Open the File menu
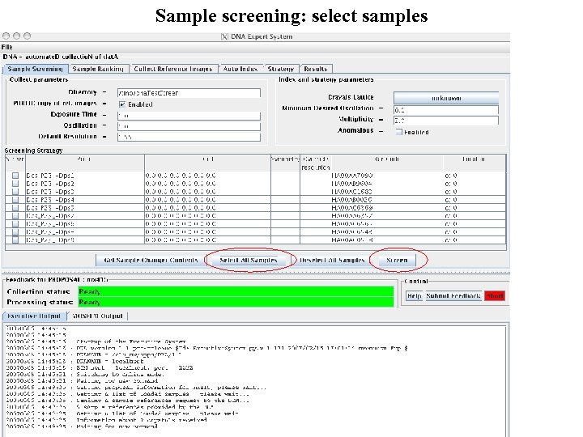The width and height of the screenshot is (583, 437). pos(7,47)
